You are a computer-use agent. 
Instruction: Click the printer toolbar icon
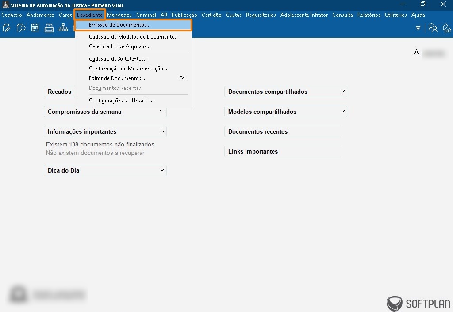click(49, 28)
